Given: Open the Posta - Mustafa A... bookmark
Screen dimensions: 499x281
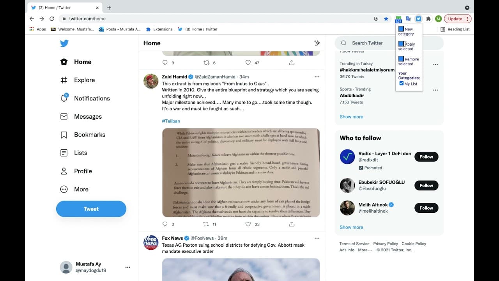Looking at the screenshot, I should point(120,29).
